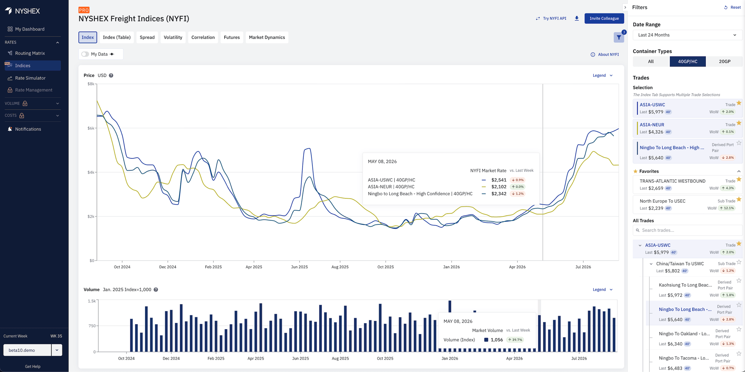
Task: Click the Invite Colleague button
Action: 604,18
